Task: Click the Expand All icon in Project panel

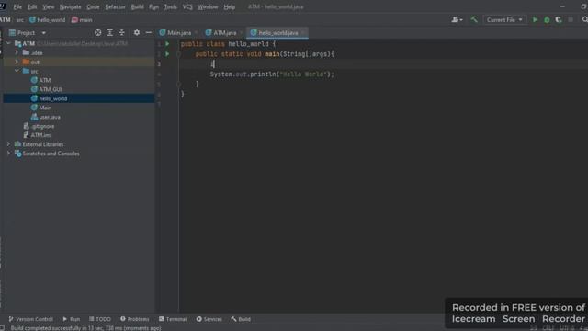Action: 110,33
